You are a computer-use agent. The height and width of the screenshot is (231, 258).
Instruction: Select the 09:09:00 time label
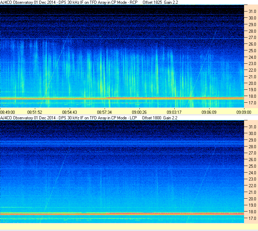pos(244,112)
